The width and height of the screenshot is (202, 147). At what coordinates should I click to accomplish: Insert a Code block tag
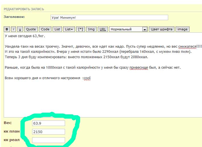coord(45,29)
